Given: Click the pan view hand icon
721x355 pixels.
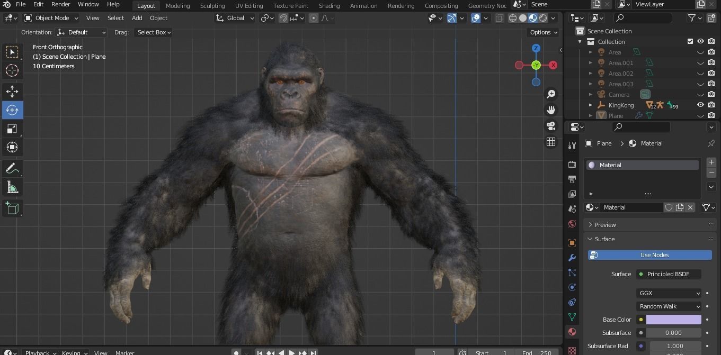Looking at the screenshot, I should coord(551,110).
